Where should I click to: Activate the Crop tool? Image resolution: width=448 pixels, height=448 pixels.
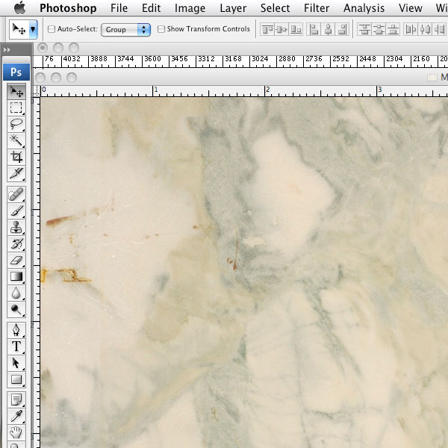pos(16,157)
